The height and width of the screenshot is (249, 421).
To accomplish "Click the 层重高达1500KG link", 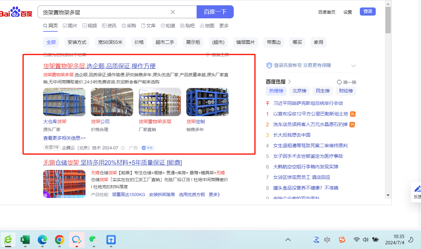I will tap(129, 195).
